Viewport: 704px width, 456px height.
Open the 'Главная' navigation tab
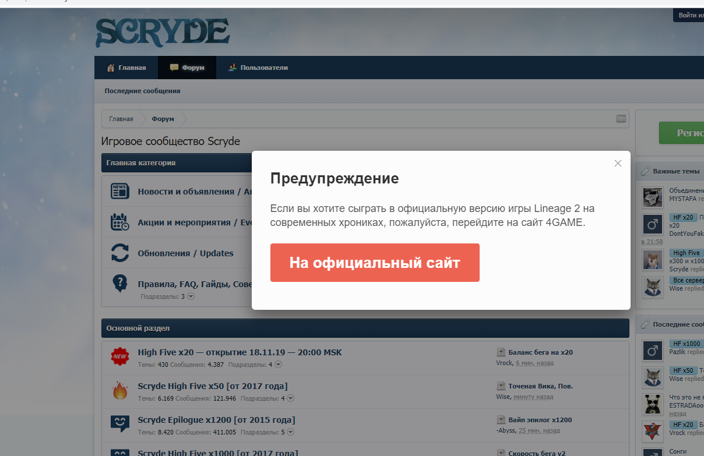coord(126,68)
